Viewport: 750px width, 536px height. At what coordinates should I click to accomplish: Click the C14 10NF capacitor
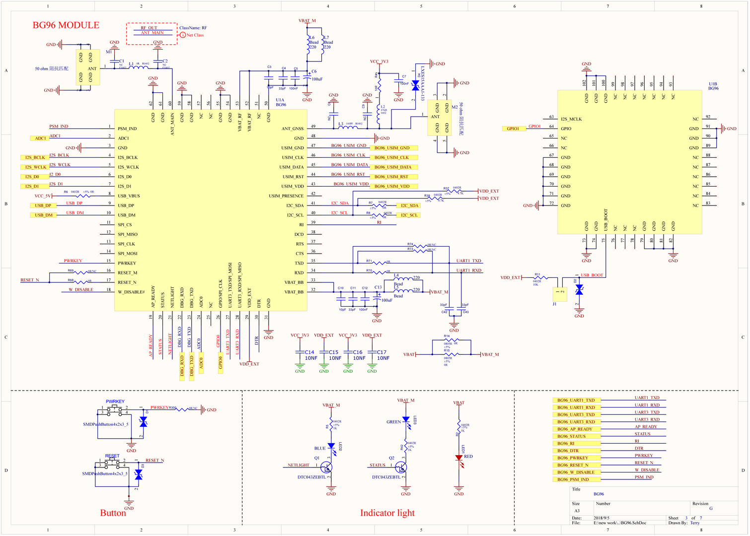click(300, 352)
